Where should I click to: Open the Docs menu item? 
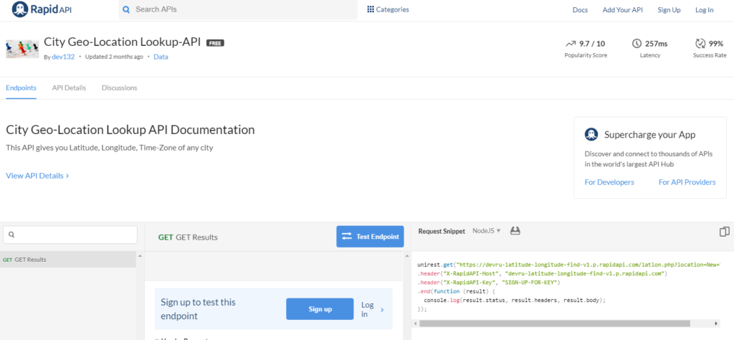580,10
